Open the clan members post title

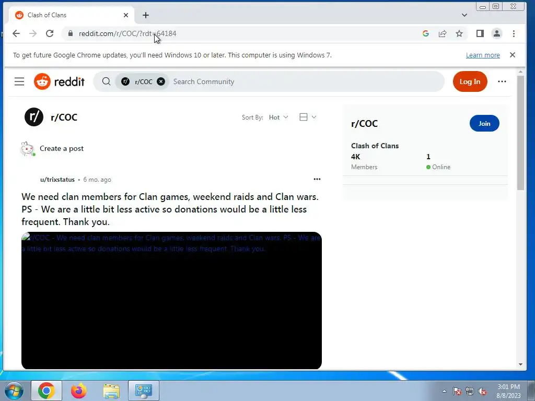(170, 209)
